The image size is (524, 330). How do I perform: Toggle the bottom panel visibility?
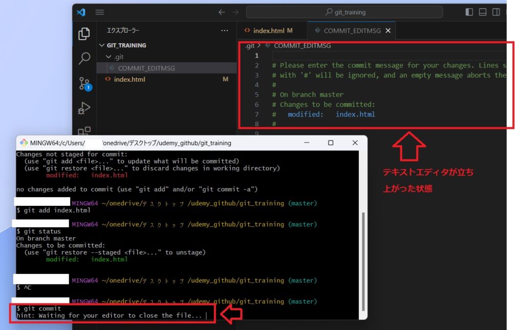click(x=483, y=12)
